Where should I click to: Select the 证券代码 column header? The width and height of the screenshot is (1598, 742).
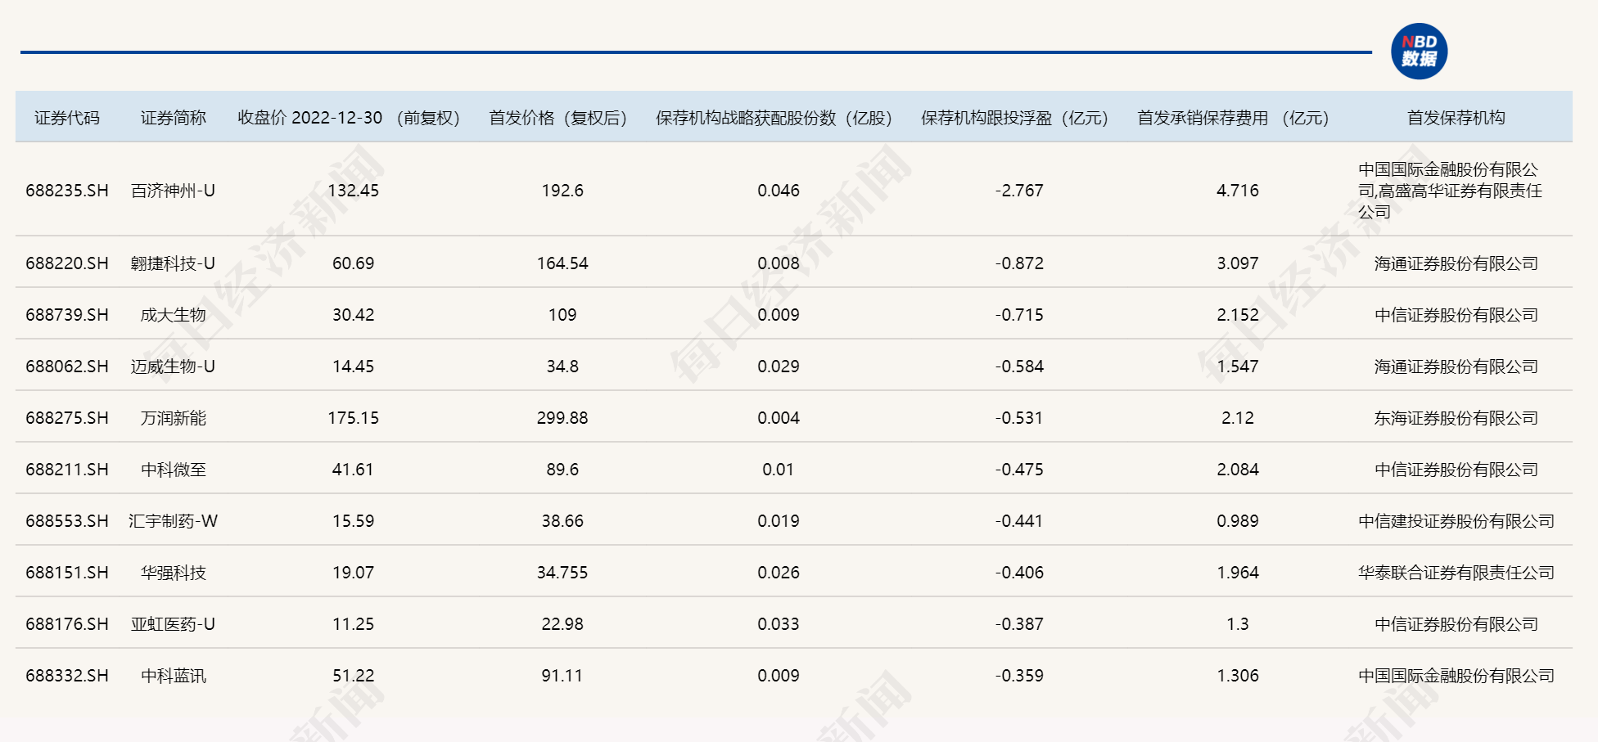(x=67, y=118)
